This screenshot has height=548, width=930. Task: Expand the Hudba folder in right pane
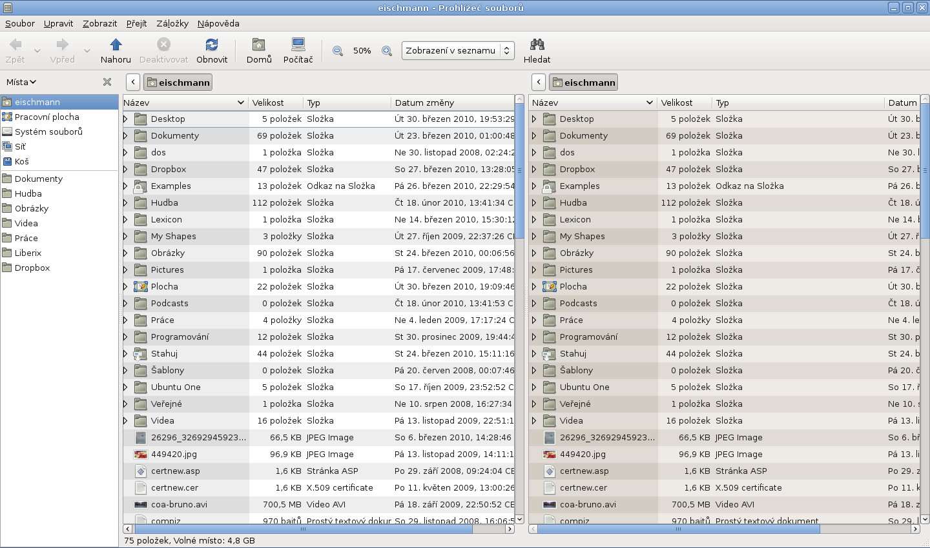[534, 203]
